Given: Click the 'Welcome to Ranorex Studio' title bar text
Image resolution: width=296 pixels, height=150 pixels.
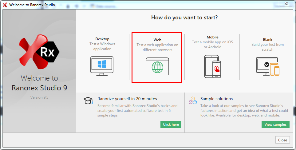Looking at the screenshot, I should point(32,5).
